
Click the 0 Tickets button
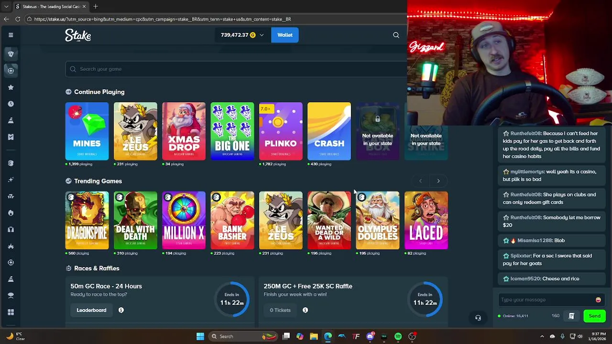tap(280, 310)
